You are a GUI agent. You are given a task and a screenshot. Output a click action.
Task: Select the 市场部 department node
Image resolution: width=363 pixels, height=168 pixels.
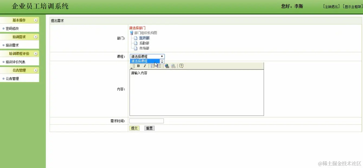tap(144, 48)
